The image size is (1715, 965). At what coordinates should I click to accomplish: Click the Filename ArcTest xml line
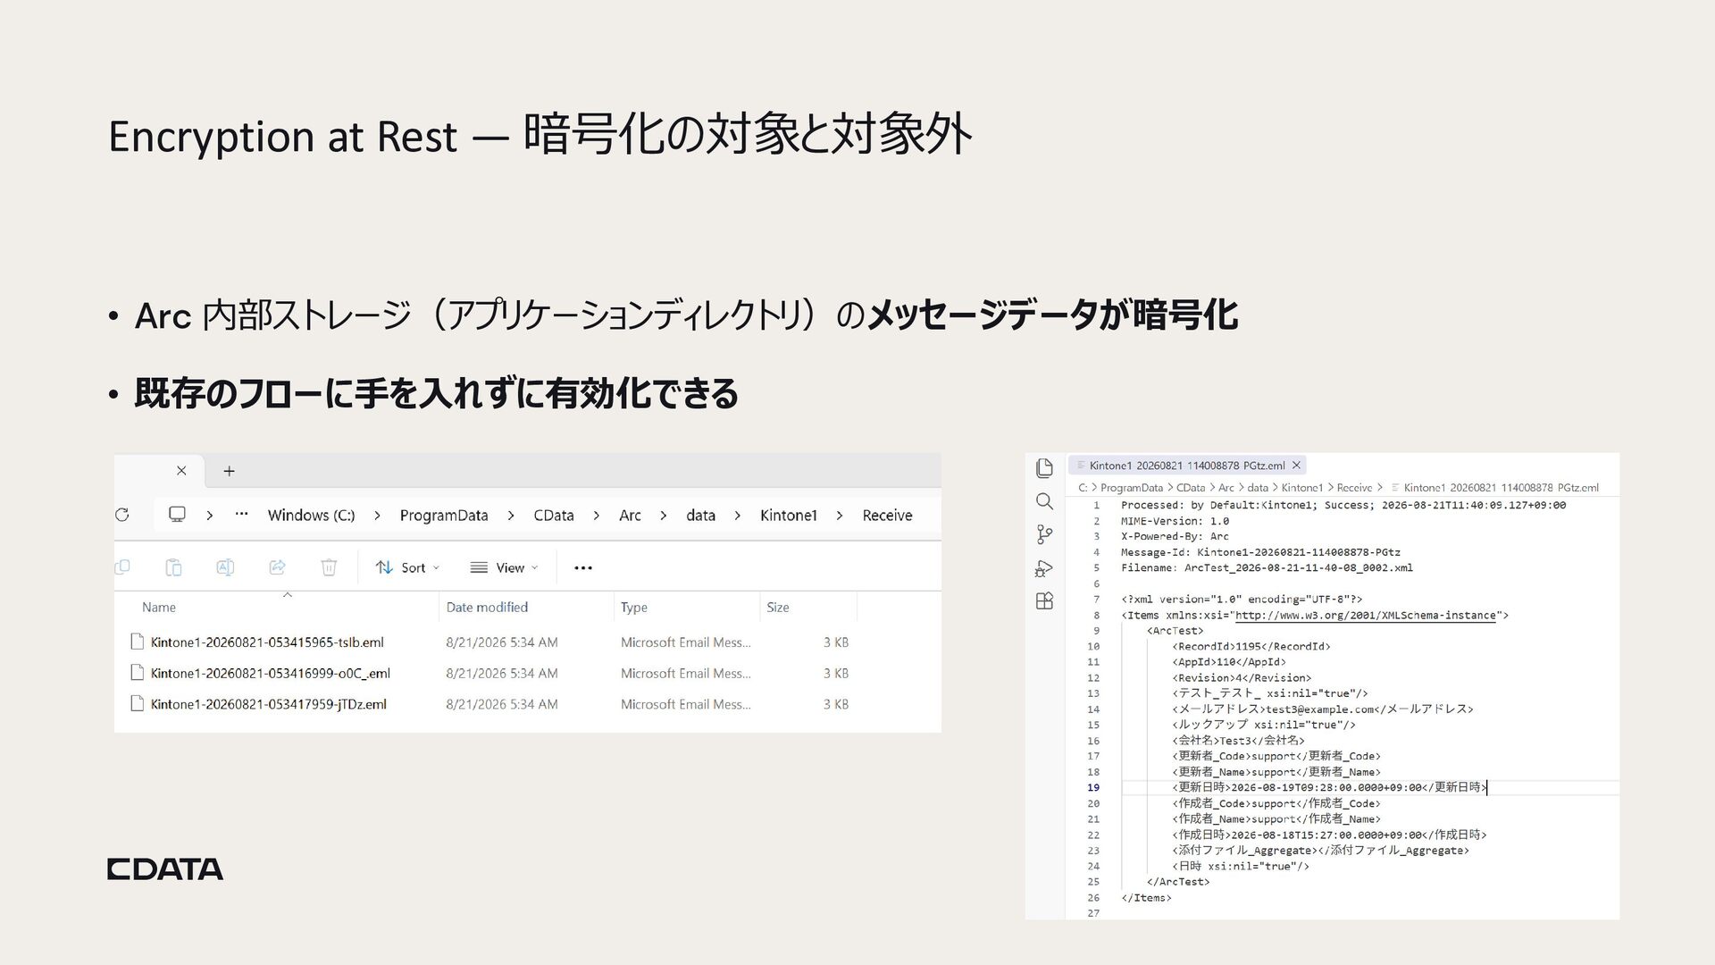1267,568
